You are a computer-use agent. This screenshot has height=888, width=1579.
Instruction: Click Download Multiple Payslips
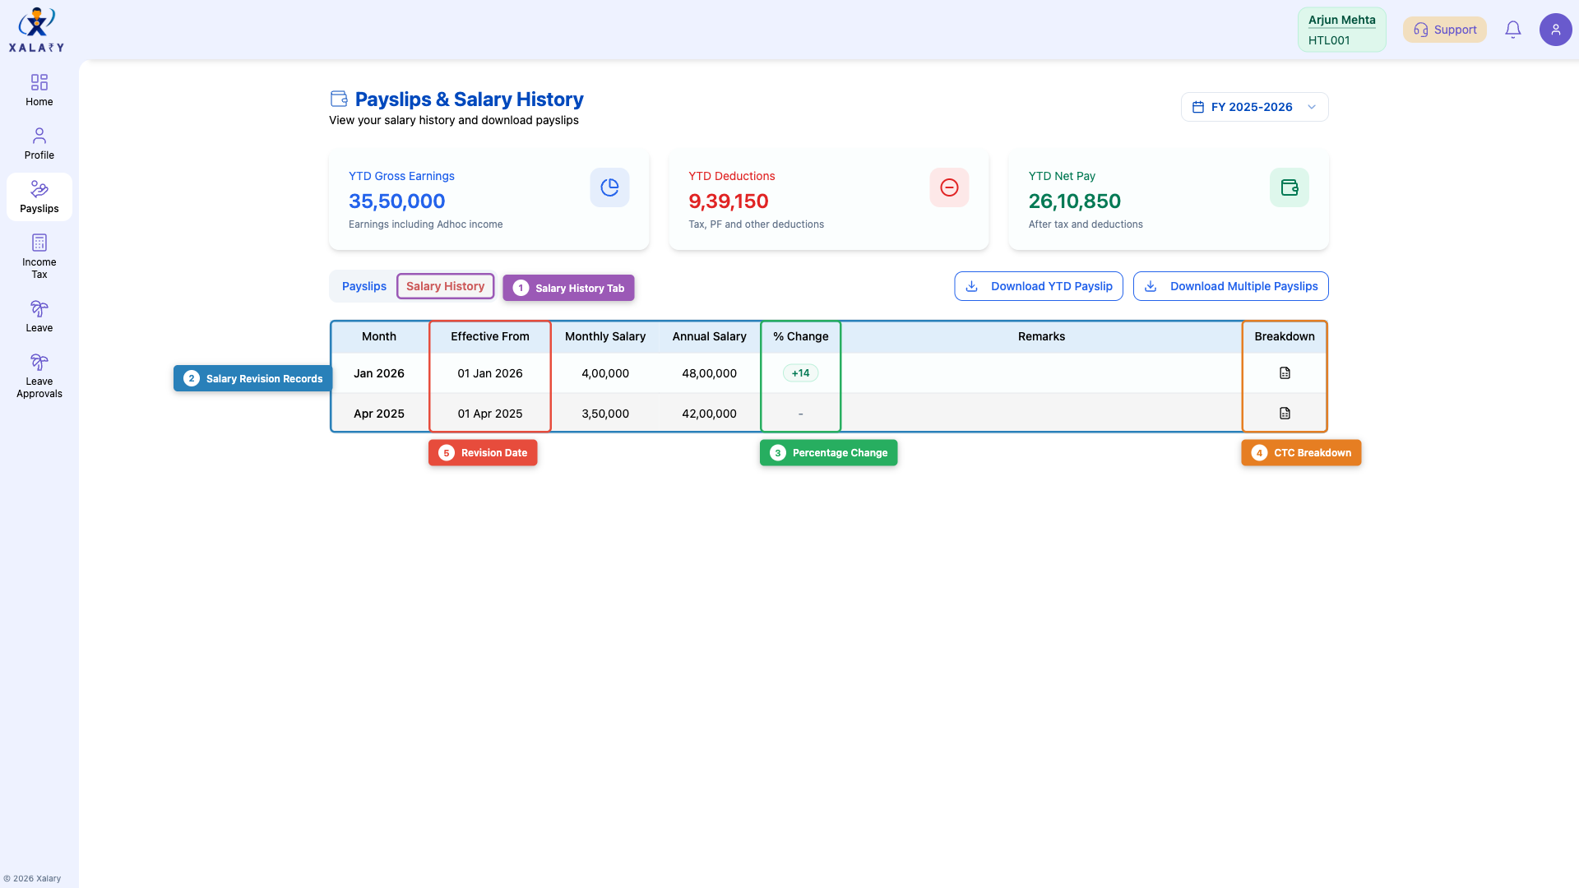coord(1230,286)
